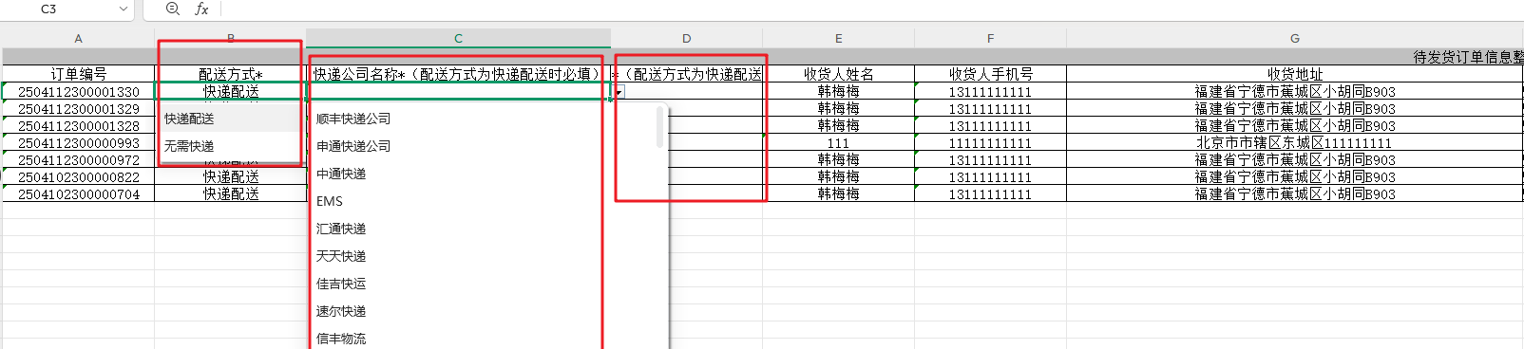1524x349 pixels.
Task: Select column F header
Action: click(x=990, y=39)
